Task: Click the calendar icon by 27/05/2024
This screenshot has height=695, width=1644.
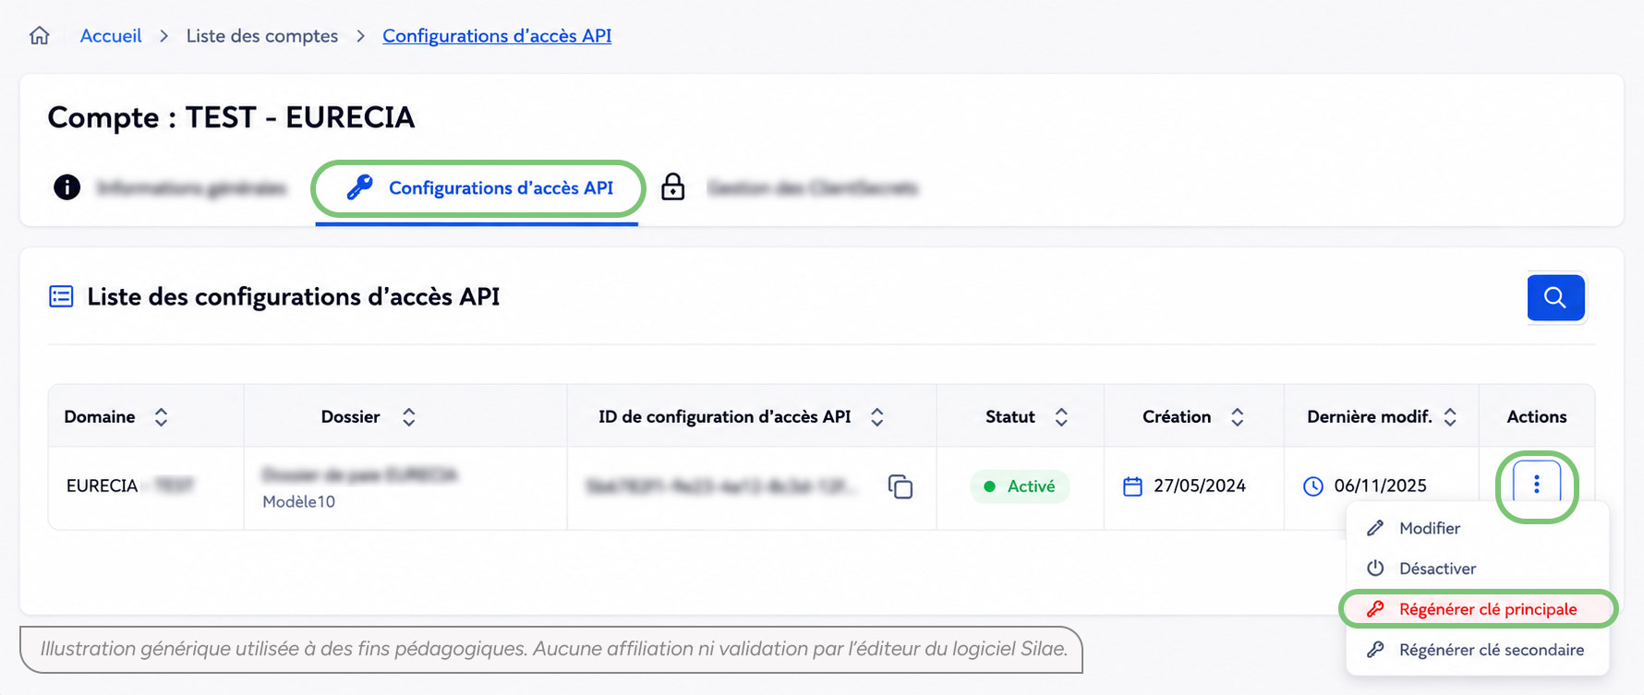Action: [1132, 486]
